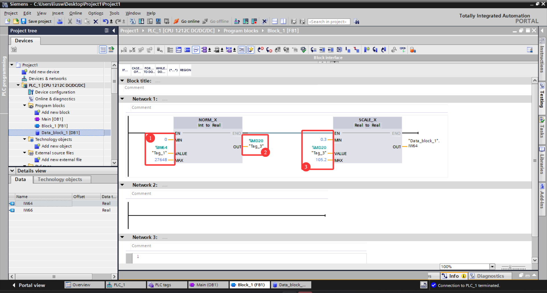
Task: Collapse Network 1 triangle
Action: click(x=122, y=99)
